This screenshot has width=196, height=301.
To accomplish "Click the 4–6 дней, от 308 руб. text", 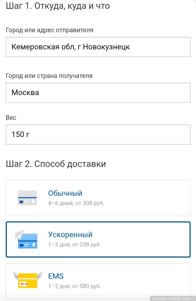I will coord(76,203).
